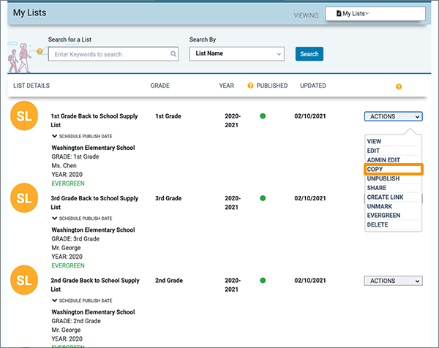This screenshot has height=348, width=439.
Task: Select UNPUBLISH in the actions menu
Action: pos(383,178)
